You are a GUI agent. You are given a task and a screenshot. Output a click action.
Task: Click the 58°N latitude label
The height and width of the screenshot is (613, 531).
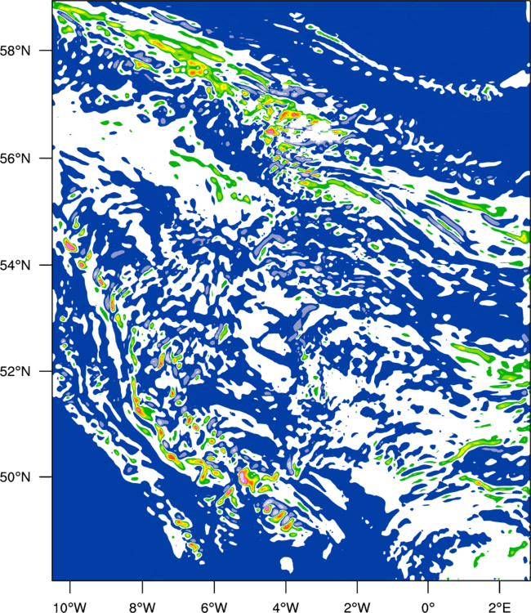[15, 51]
